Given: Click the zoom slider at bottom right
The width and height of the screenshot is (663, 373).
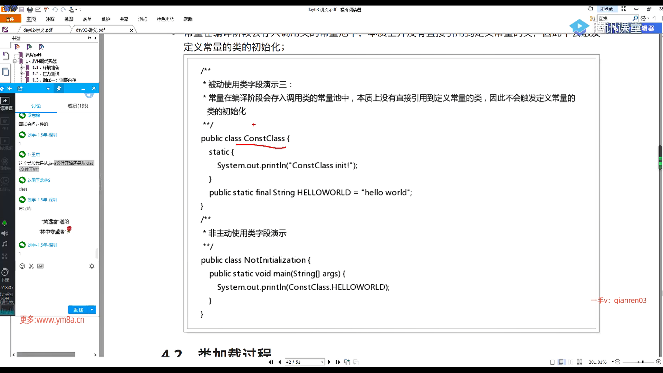Looking at the screenshot, I should [x=642, y=362].
